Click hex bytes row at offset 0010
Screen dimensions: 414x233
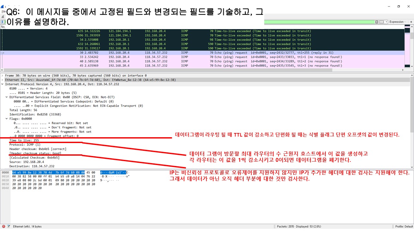[54, 176]
